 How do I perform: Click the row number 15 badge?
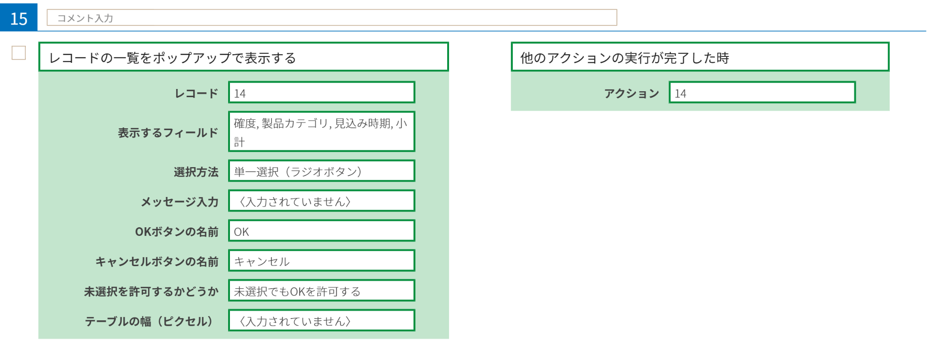[x=19, y=18]
